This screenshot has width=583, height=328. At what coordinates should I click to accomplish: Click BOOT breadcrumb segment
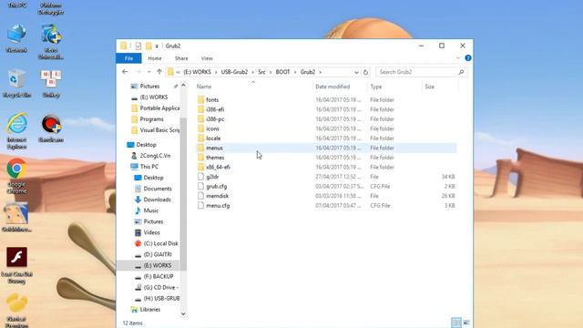coord(282,72)
